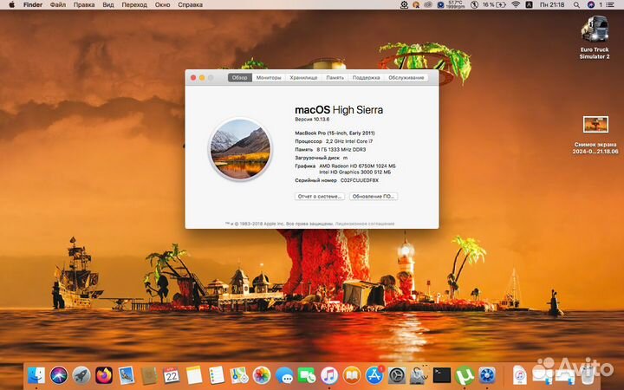Open the Переход menu
This screenshot has height=390, width=624.
click(134, 5)
